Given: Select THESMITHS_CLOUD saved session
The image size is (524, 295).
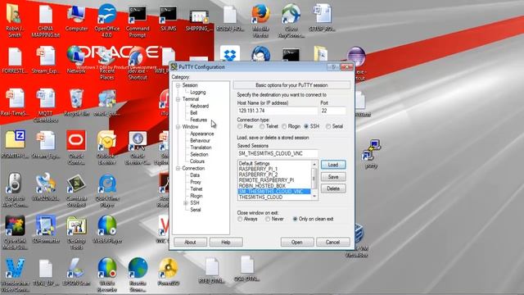Looking at the screenshot, I should (260, 197).
